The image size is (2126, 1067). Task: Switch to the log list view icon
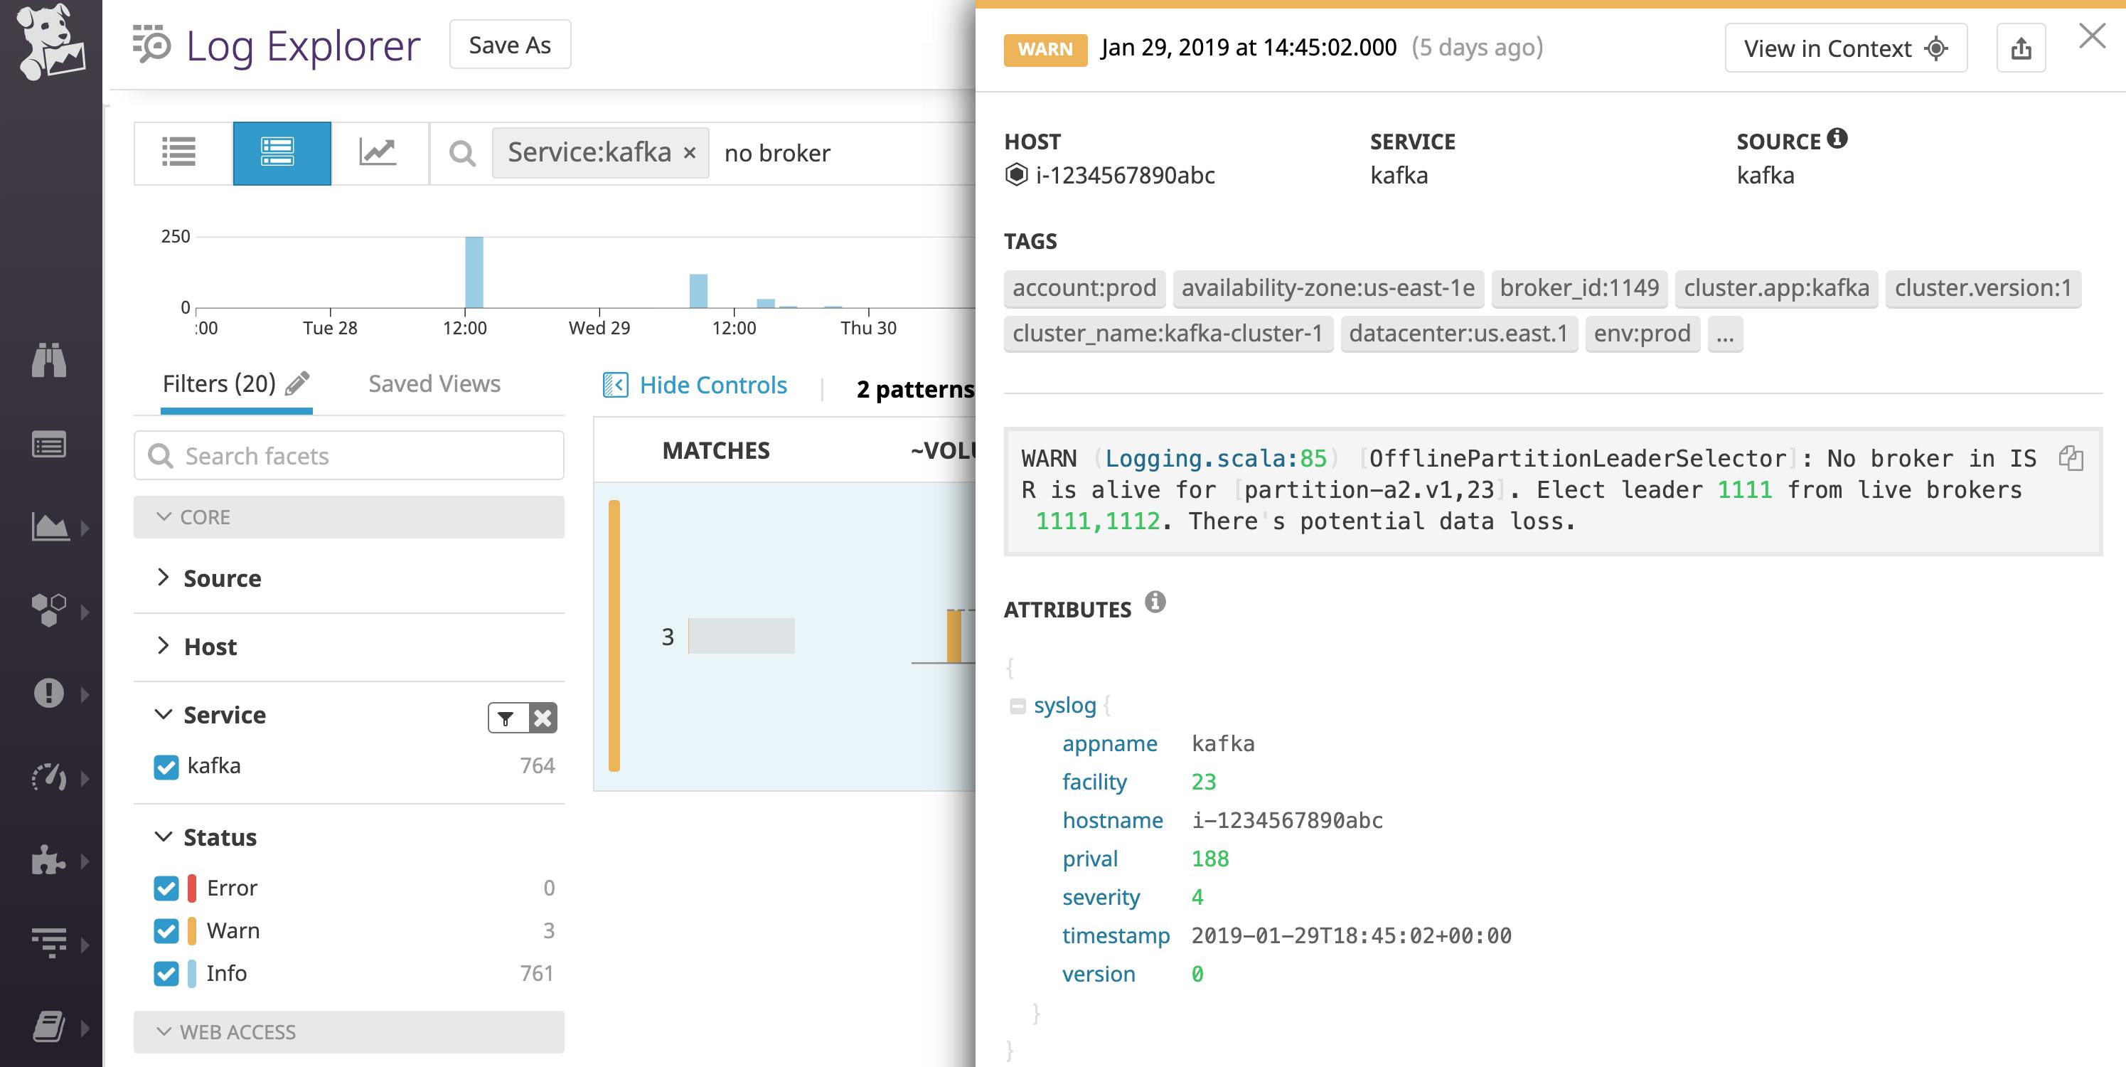pyautogui.click(x=180, y=153)
